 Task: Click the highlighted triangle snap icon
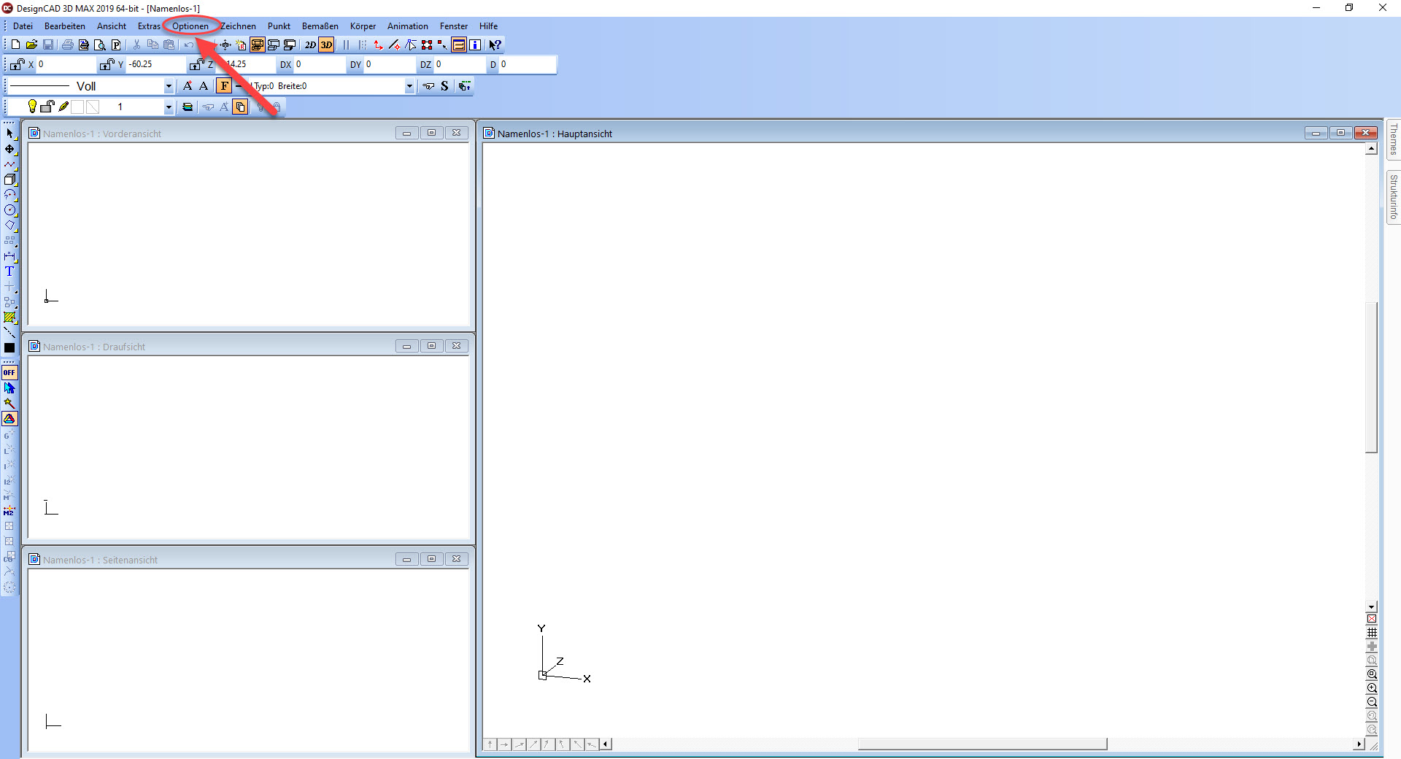[9, 419]
